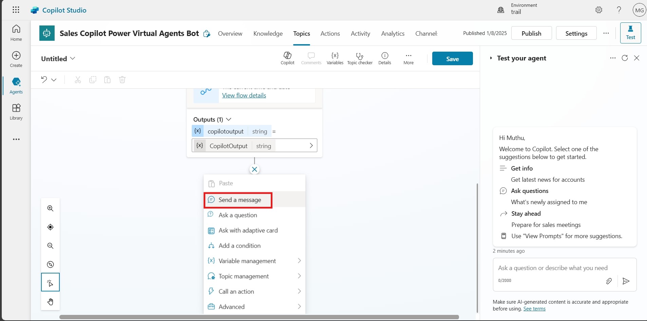Open the View flow details link
The image size is (647, 321).
[244, 95]
